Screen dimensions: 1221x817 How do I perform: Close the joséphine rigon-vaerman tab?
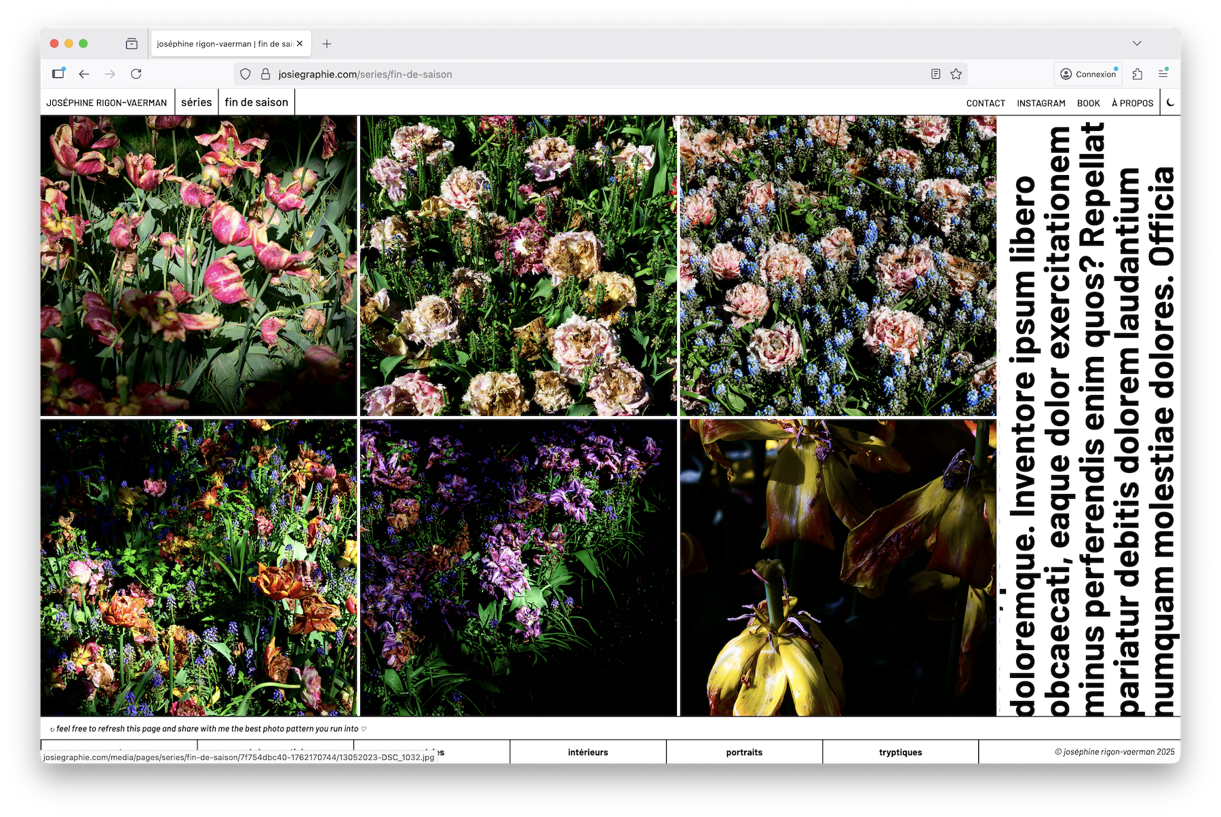300,43
